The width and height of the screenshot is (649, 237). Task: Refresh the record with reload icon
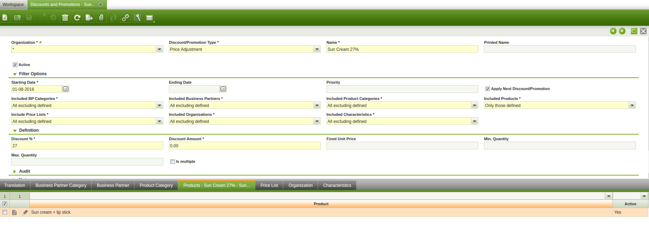tap(77, 18)
